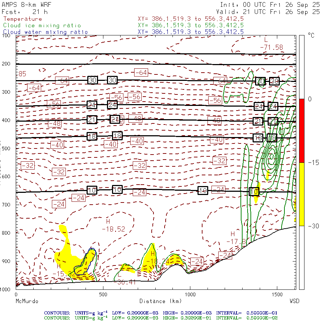Click the "400" pressure axis label
The image size is (322, 322).
[x=6, y=120]
